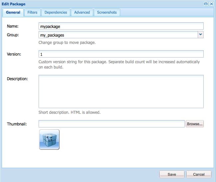Switch to the General tab
The image size is (216, 182).
(x=13, y=12)
